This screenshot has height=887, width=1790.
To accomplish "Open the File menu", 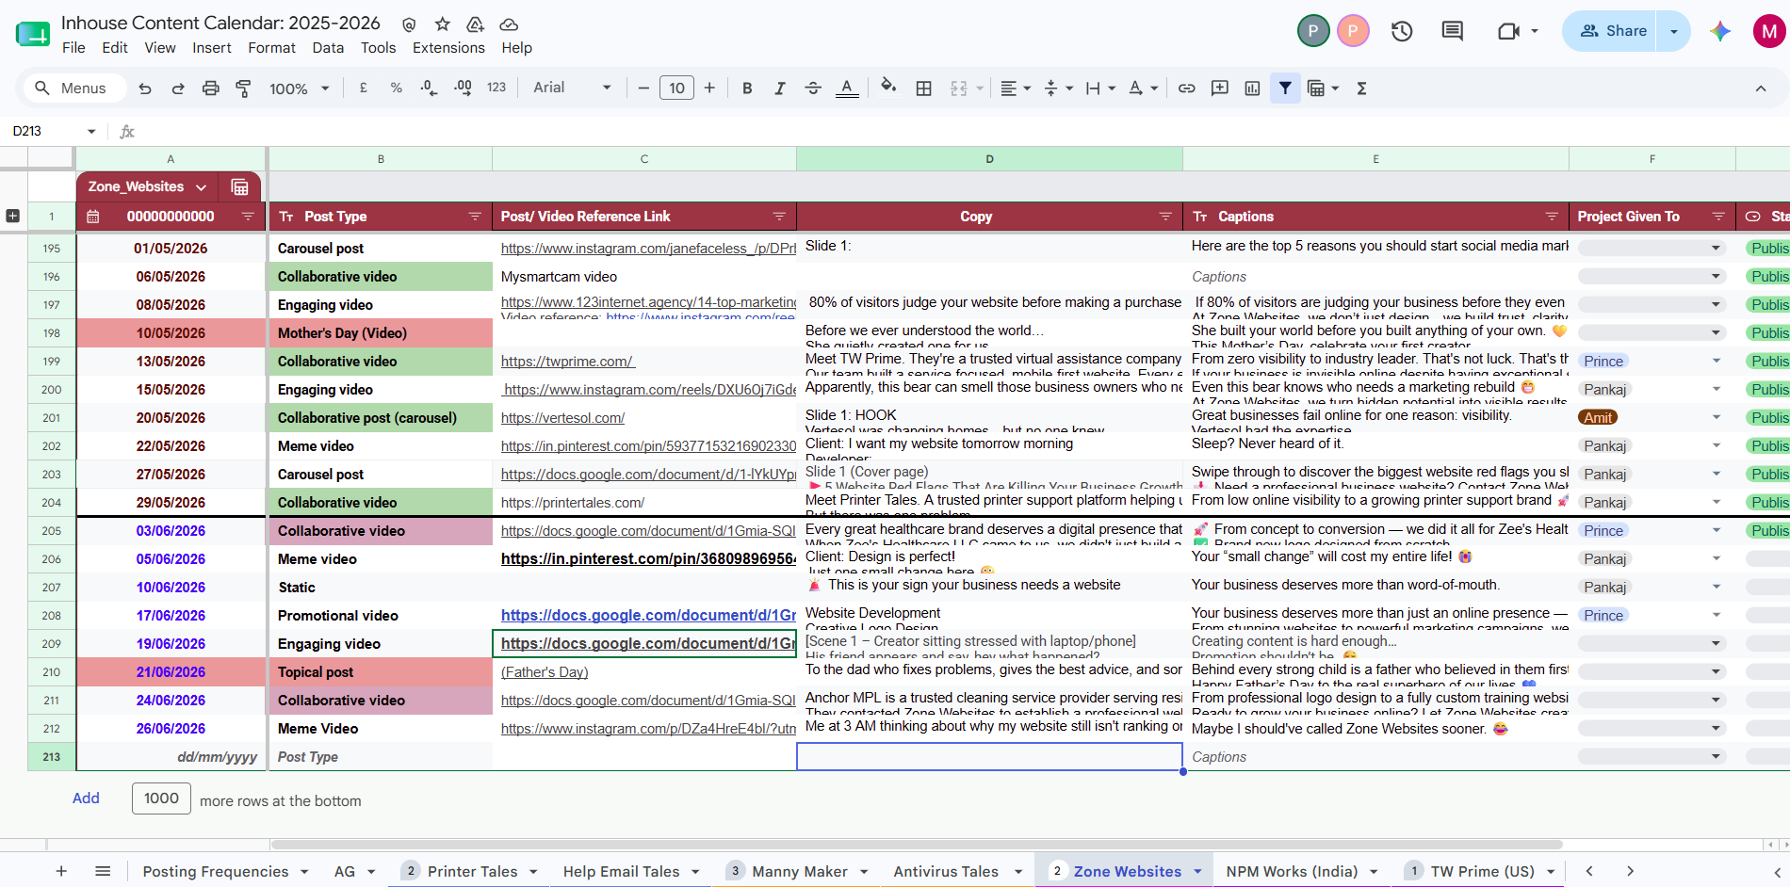I will (x=73, y=48).
